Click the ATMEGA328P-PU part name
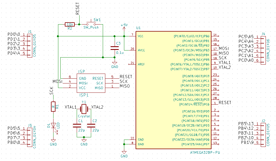 point(205,153)
